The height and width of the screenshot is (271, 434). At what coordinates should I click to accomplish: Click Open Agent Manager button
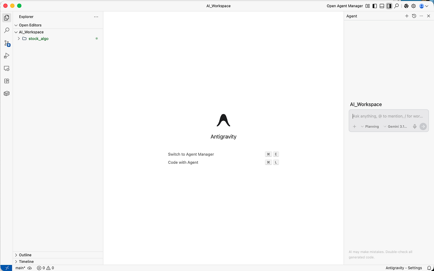click(345, 6)
